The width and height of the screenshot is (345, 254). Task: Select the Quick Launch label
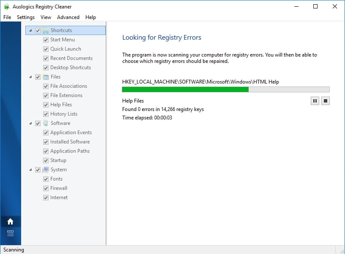click(66, 49)
